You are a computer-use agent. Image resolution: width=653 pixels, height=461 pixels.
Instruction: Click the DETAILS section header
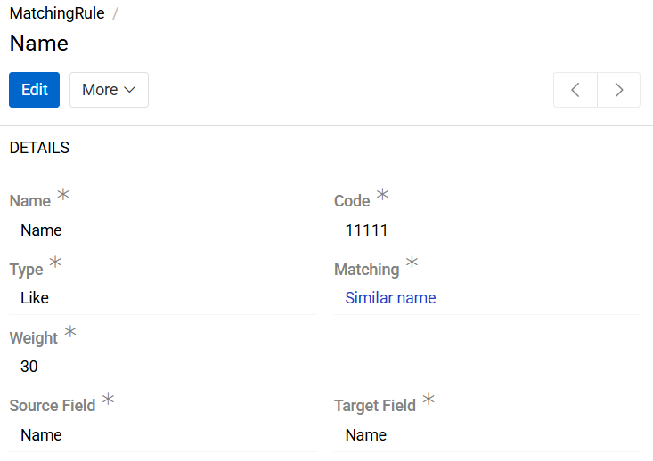(39, 148)
